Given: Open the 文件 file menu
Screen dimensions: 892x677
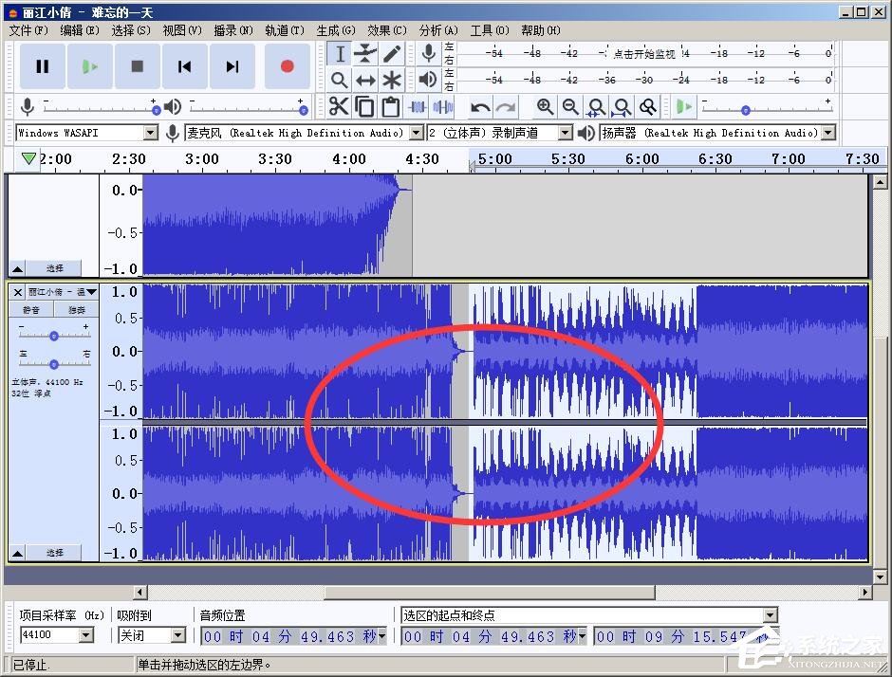Looking at the screenshot, I should click(28, 29).
